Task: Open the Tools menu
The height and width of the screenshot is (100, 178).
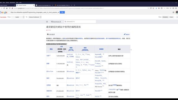Action: click(x=17, y=2)
